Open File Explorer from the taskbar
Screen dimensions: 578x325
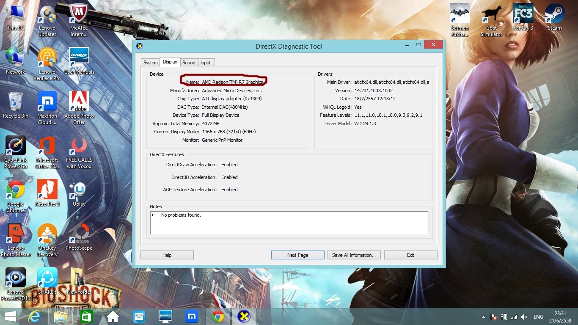[x=61, y=317]
